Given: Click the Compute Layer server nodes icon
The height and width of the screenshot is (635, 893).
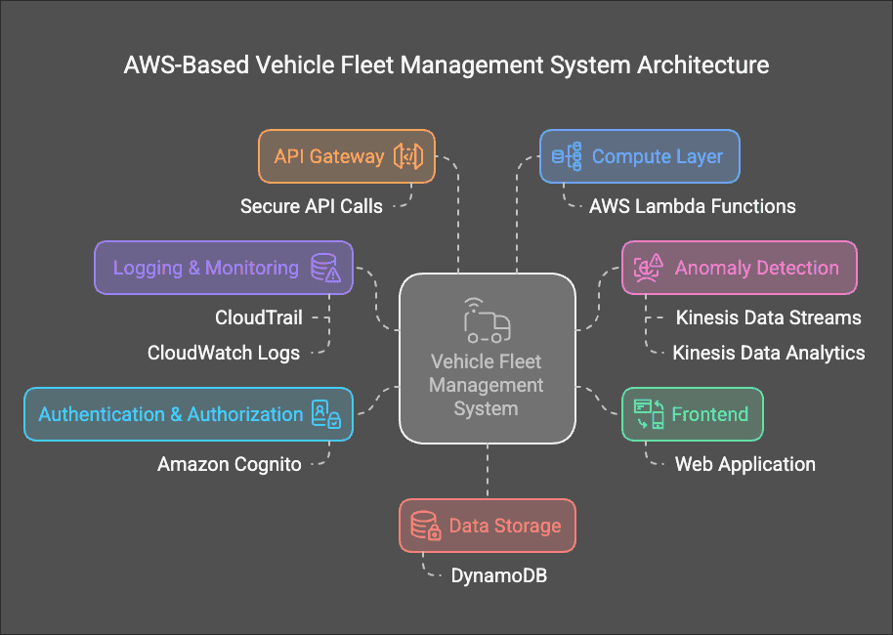Looking at the screenshot, I should pyautogui.click(x=568, y=156).
